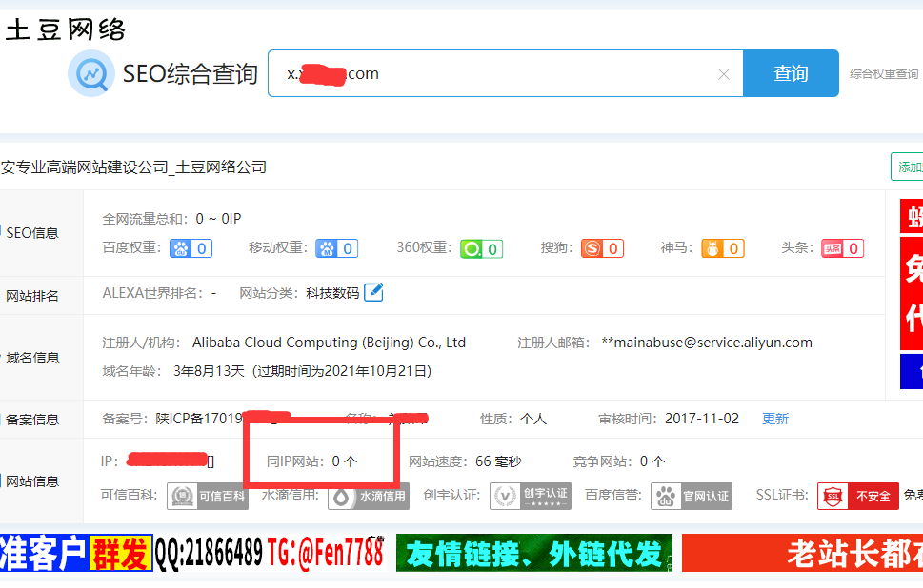Edit the site category using the pencil icon

point(372,292)
